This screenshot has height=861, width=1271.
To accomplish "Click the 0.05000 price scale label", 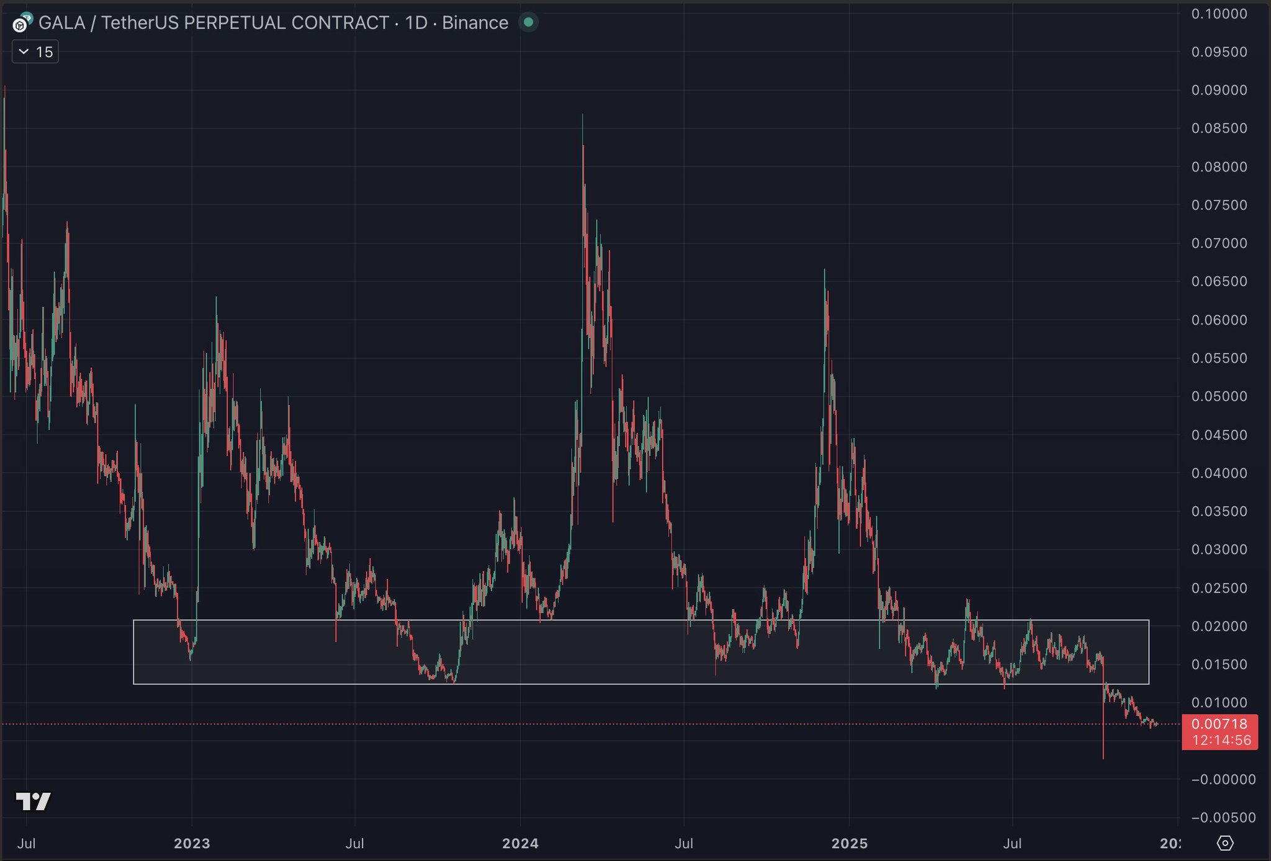I will pyautogui.click(x=1219, y=396).
